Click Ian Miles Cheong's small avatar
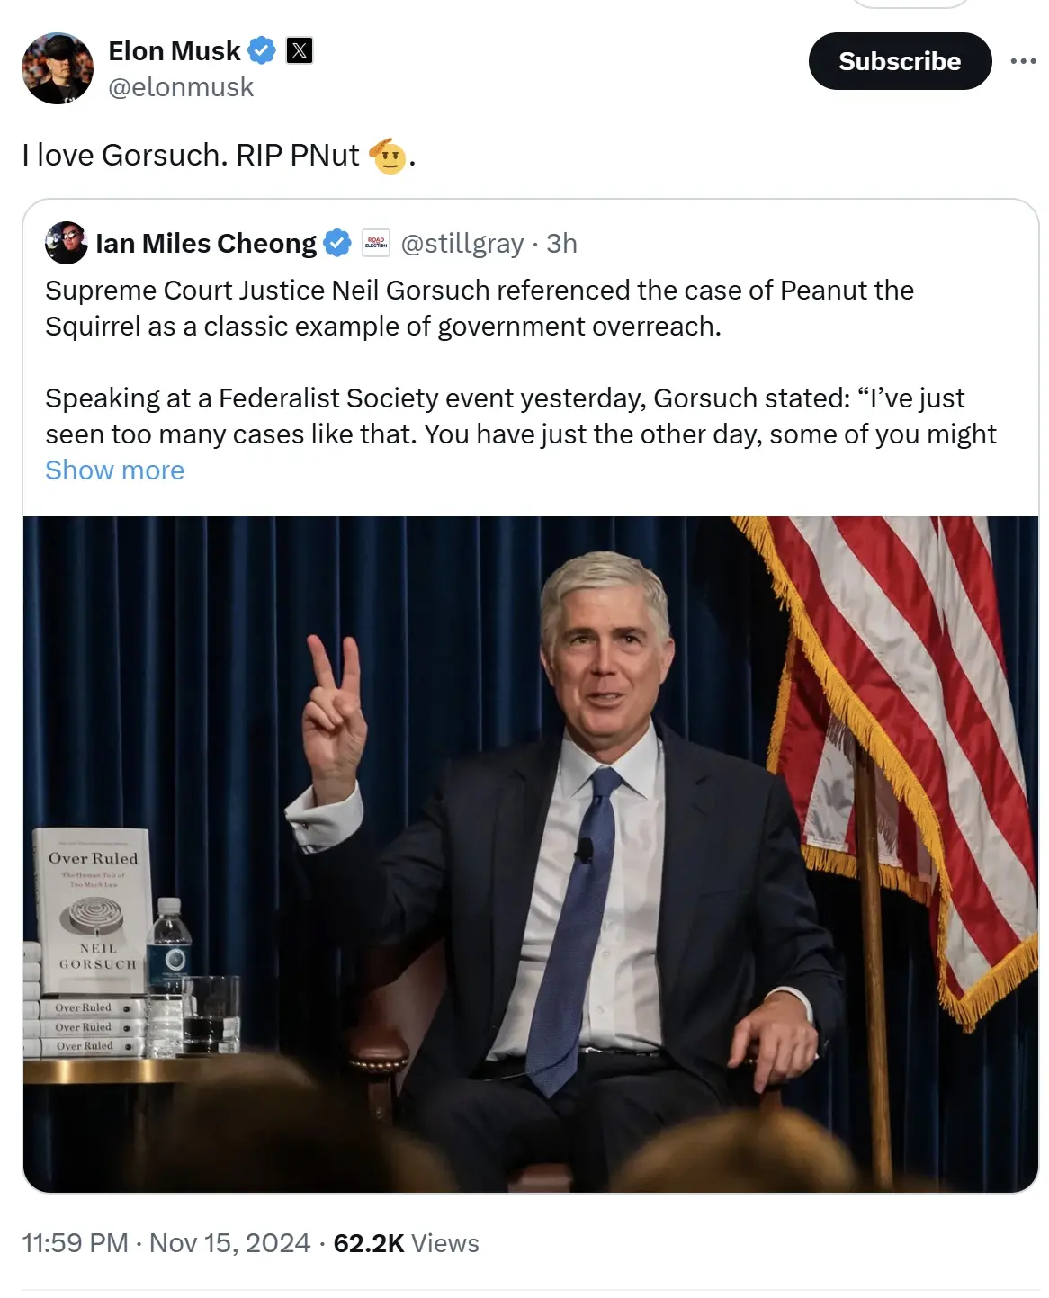Screen dimensions: 1049x1298 [67, 243]
